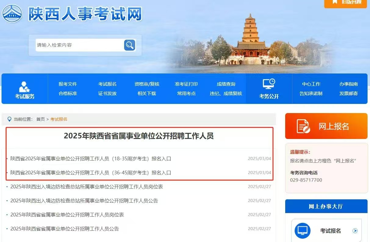Image resolution: width=370 pixels, height=242 pixels.
Task: Click the location pin in the breadcrumb bar
Action: (x=9, y=119)
